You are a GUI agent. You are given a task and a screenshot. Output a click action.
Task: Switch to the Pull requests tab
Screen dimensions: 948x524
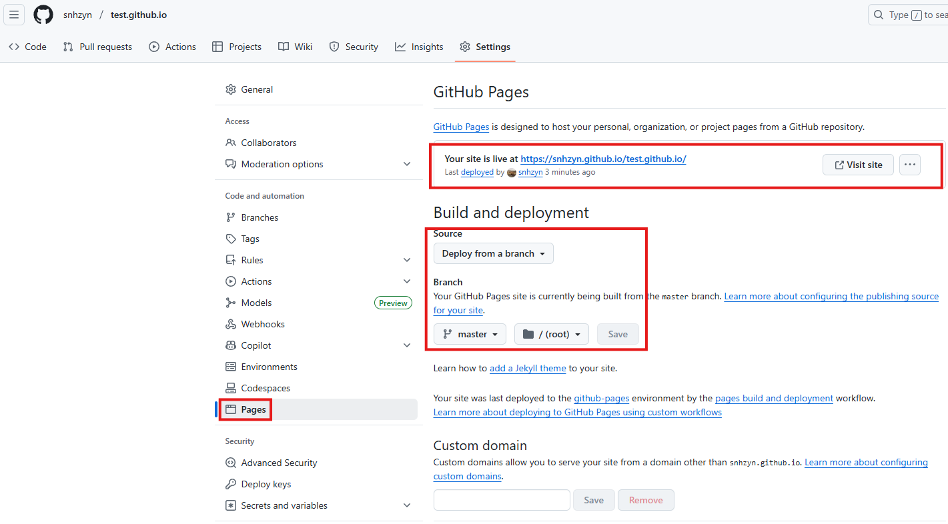(x=97, y=47)
